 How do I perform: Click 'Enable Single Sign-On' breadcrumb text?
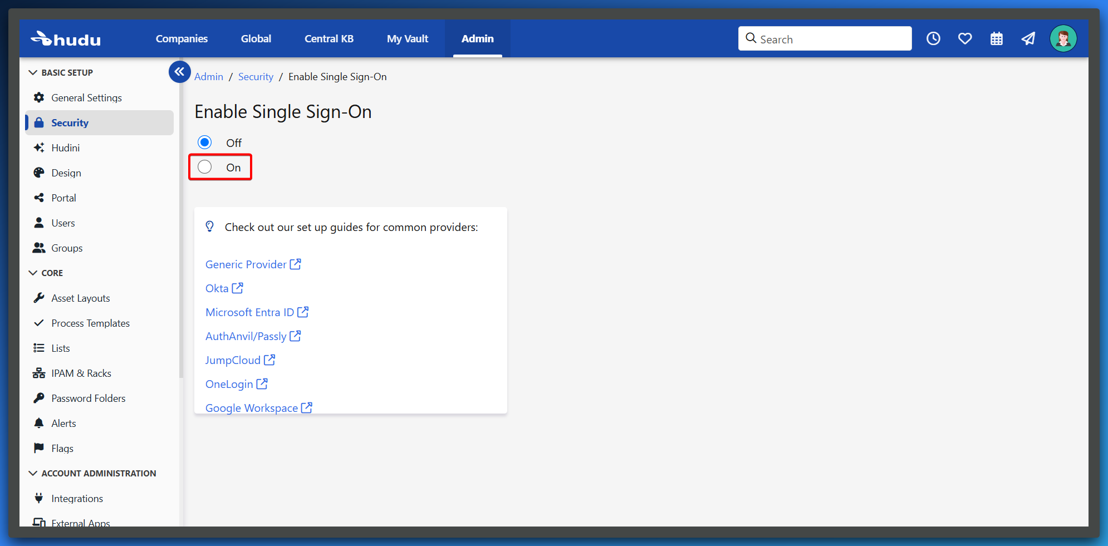click(x=337, y=77)
